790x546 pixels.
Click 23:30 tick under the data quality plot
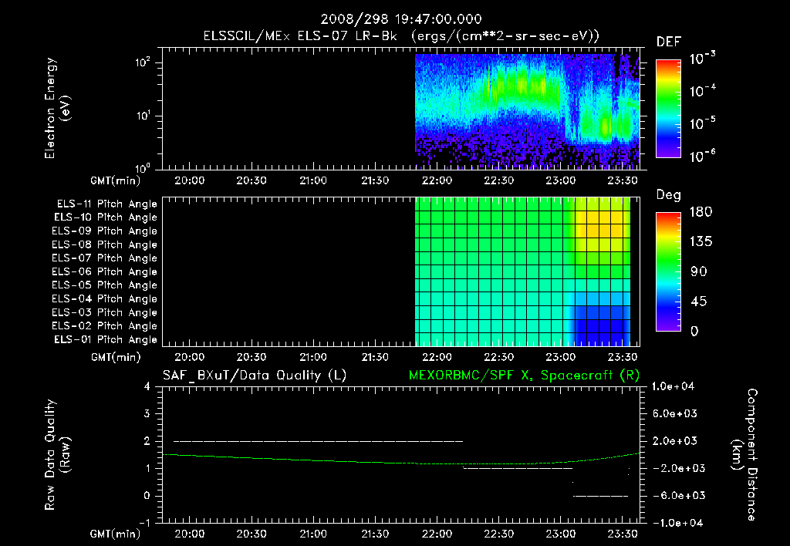pos(623,534)
